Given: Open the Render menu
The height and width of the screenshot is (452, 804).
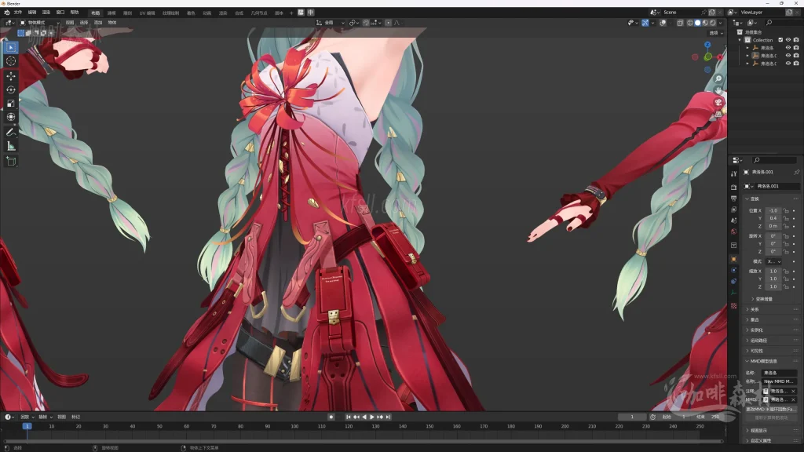Looking at the screenshot, I should click(x=46, y=13).
